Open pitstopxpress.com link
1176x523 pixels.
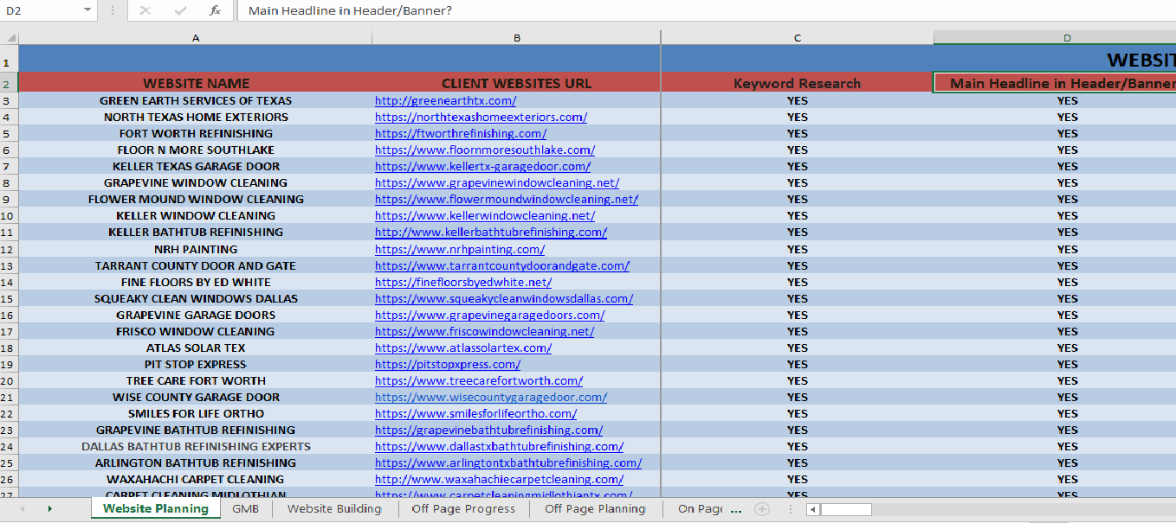[448, 364]
